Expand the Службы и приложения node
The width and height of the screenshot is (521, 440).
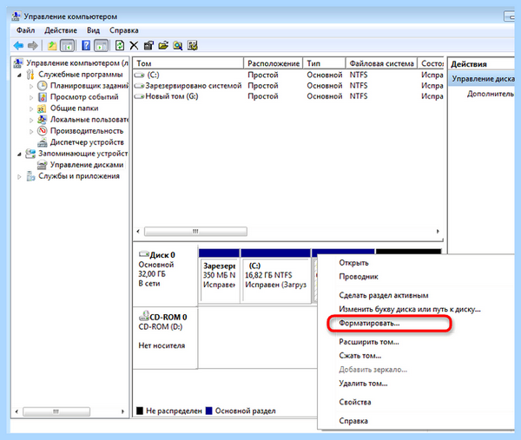pos(19,177)
